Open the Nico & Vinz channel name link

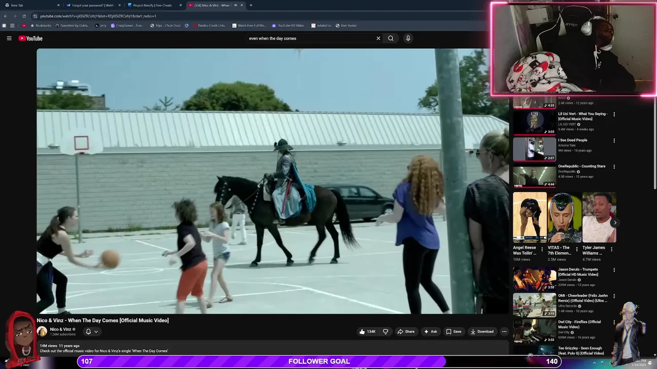[x=61, y=330]
